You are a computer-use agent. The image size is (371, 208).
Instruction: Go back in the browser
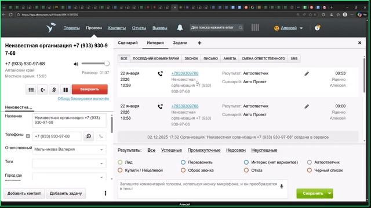(x=4, y=14)
